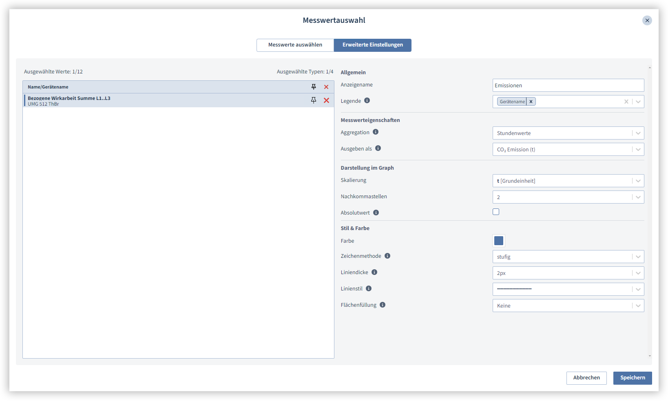Open the Legende info tooltip
The image size is (668, 401).
(367, 100)
